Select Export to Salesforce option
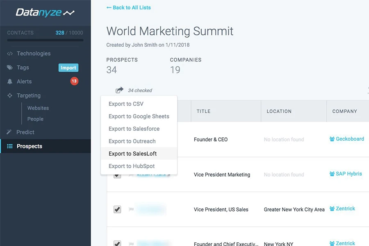 pos(139,129)
